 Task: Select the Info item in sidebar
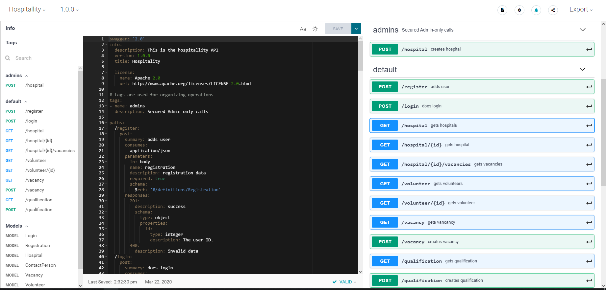[10, 28]
